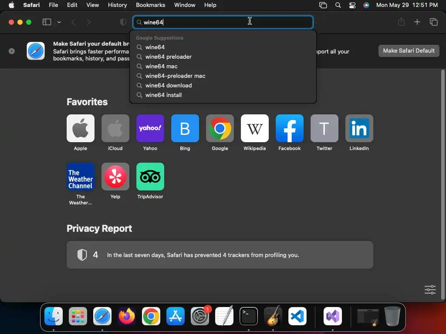The image size is (446, 334).
Task: Open the Apple menu
Action: (11, 5)
